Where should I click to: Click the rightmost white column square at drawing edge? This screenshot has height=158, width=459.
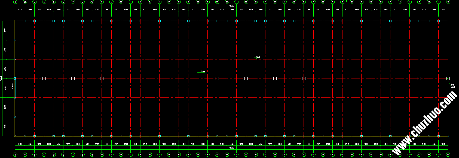(448, 78)
